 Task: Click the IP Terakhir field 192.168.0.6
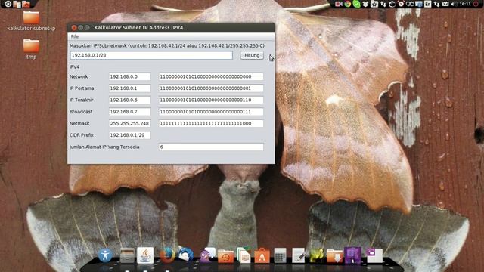click(x=129, y=100)
